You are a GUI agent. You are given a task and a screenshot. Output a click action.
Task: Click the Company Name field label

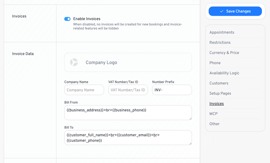(x=76, y=82)
